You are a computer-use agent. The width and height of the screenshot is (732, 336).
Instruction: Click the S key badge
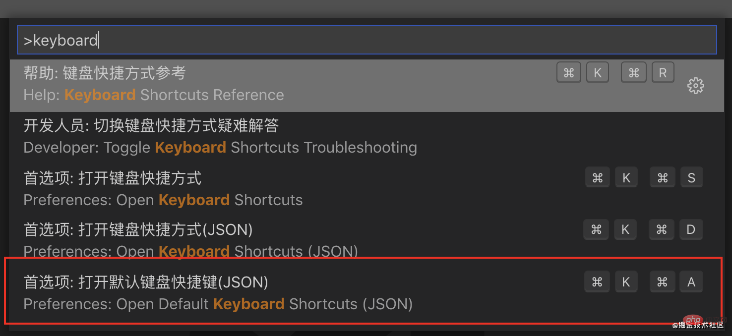click(x=691, y=178)
